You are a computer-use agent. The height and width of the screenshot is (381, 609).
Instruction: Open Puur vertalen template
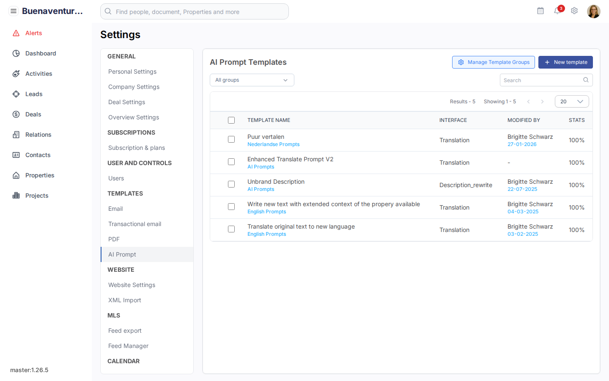pyautogui.click(x=266, y=137)
